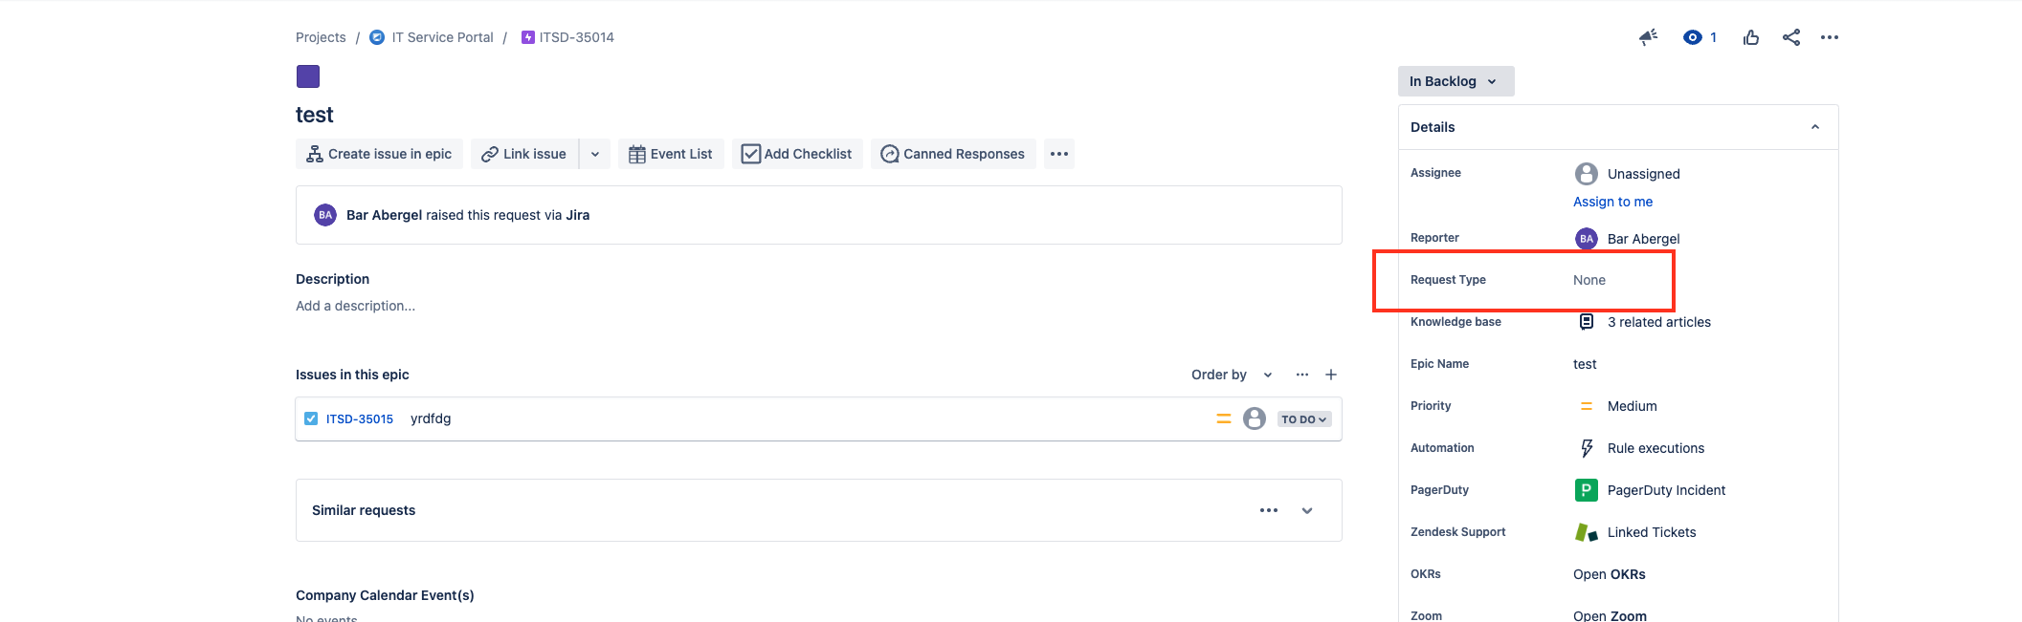2022x622 pixels.
Task: Click Add a description placeholder
Action: click(x=355, y=306)
